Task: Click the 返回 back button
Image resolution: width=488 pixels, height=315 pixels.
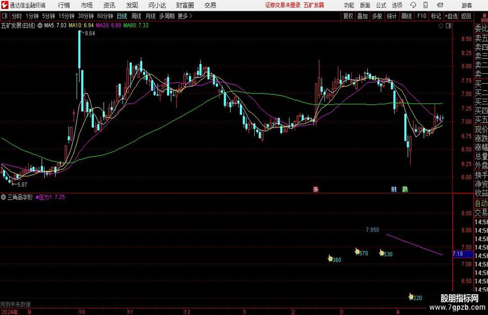Action: point(466,16)
